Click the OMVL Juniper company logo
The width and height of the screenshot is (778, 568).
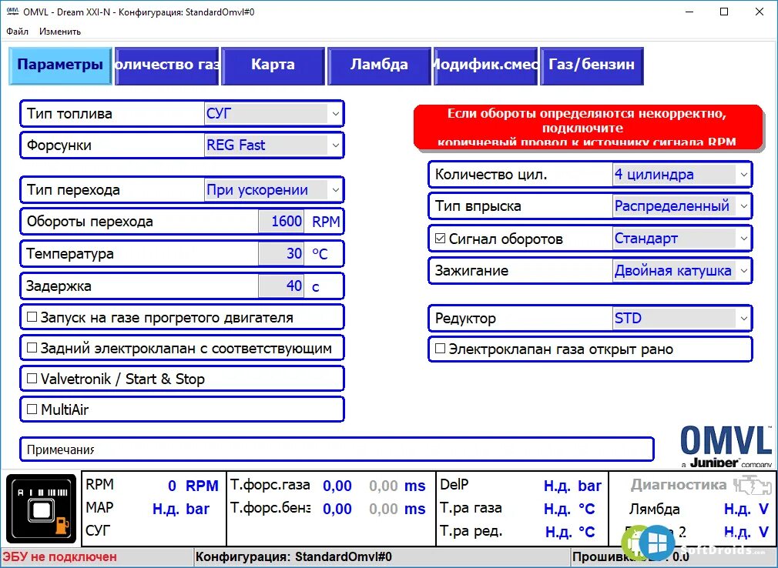click(x=726, y=446)
